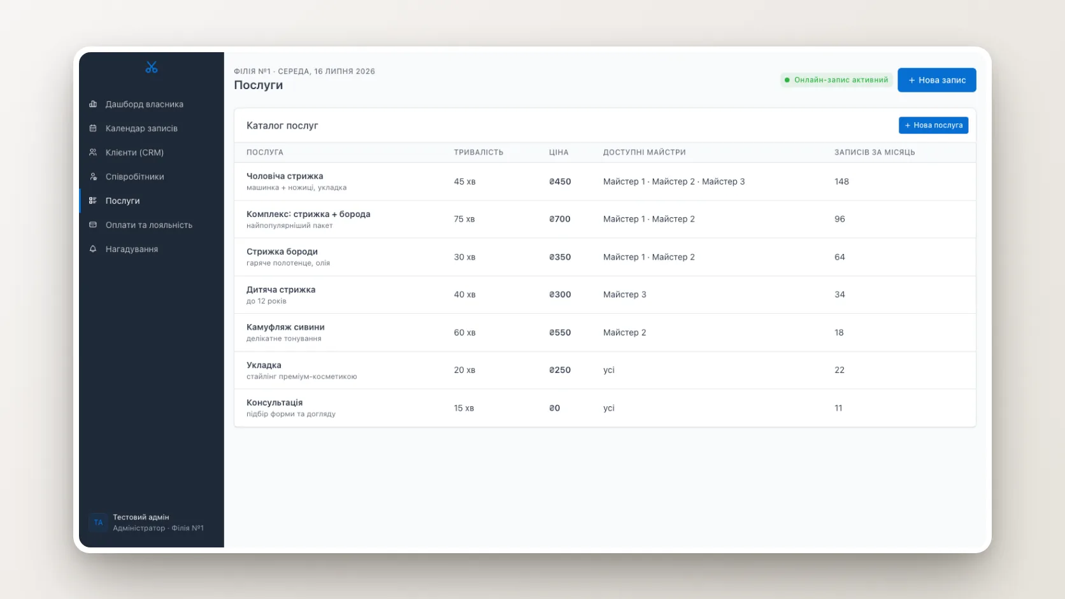Click the Календар записів calendar icon
Screen dimensions: 1065x599
tap(93, 128)
